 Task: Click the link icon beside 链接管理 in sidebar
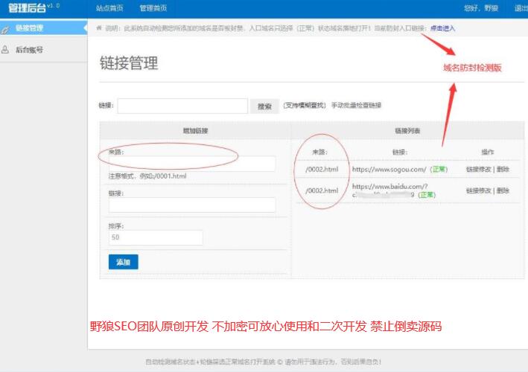click(6, 29)
